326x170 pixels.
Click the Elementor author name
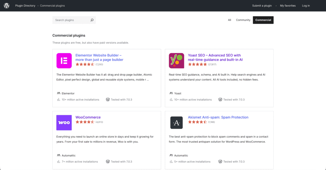[68, 93]
